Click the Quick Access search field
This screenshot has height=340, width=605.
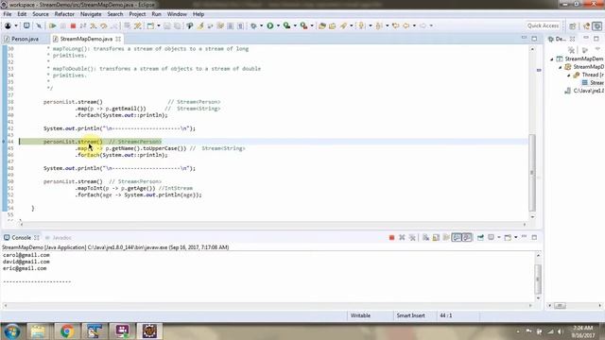click(x=543, y=25)
